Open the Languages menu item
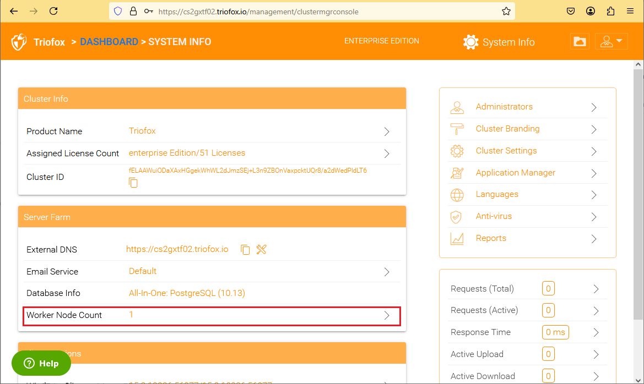This screenshot has width=644, height=384. tap(497, 194)
